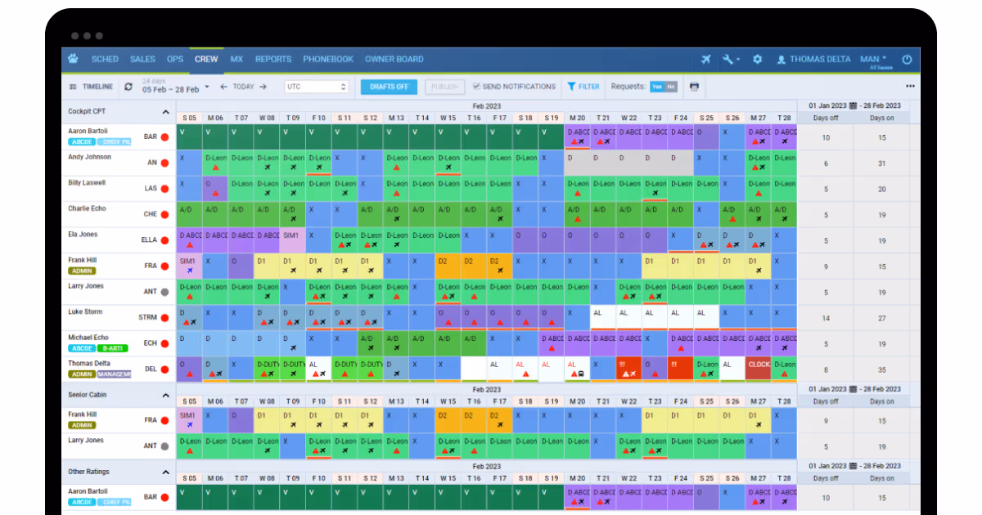Open the Filter panel

point(583,86)
